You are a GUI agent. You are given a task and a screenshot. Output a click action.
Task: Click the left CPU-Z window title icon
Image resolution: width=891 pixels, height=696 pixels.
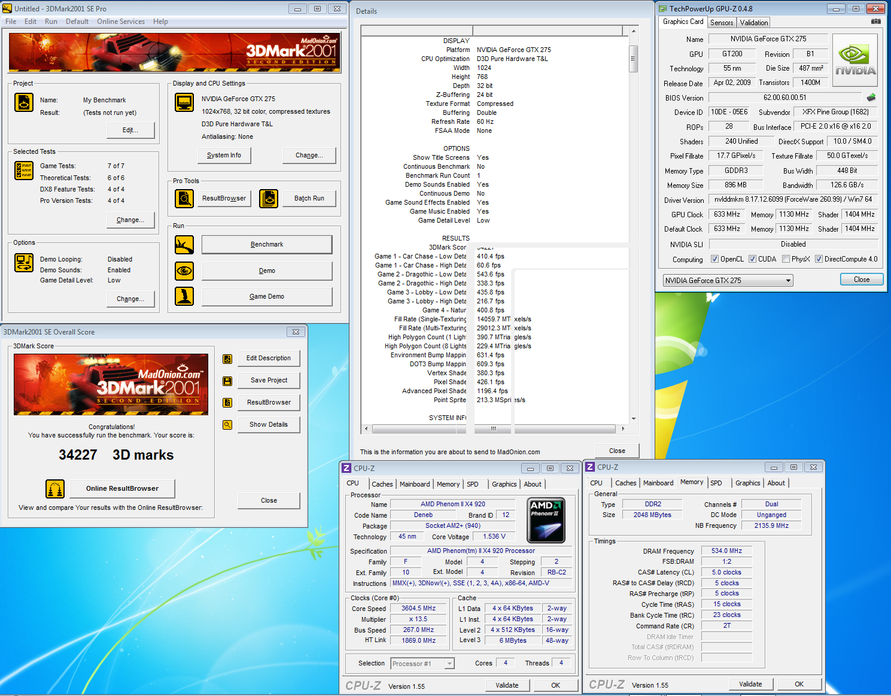click(x=346, y=468)
